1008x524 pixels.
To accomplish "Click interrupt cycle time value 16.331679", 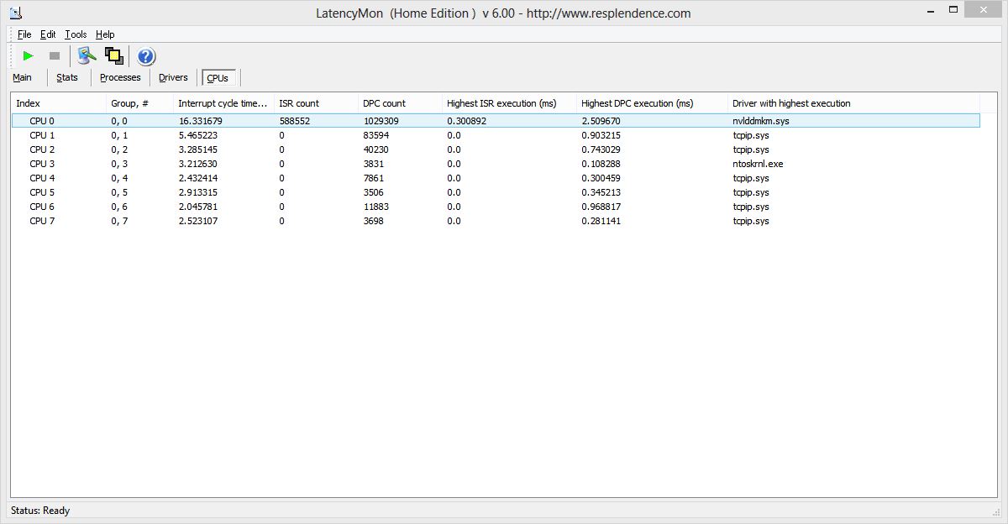I will pyautogui.click(x=200, y=121).
